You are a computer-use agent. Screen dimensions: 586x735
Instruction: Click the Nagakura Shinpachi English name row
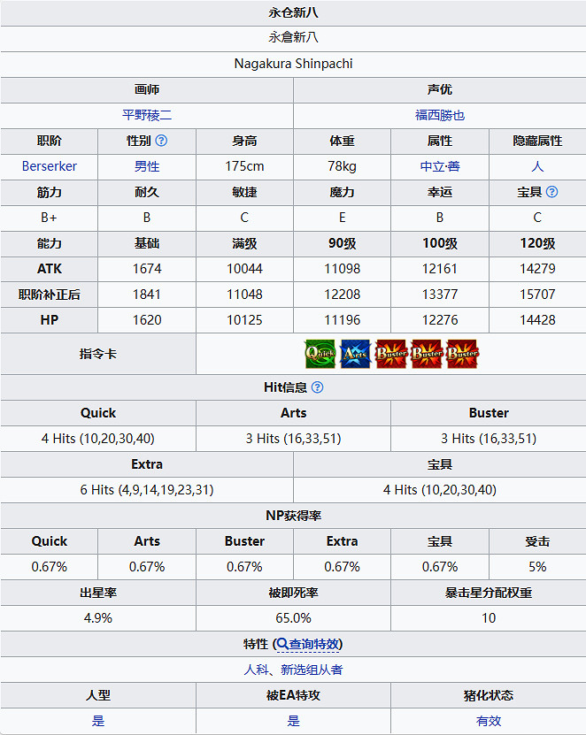(293, 64)
